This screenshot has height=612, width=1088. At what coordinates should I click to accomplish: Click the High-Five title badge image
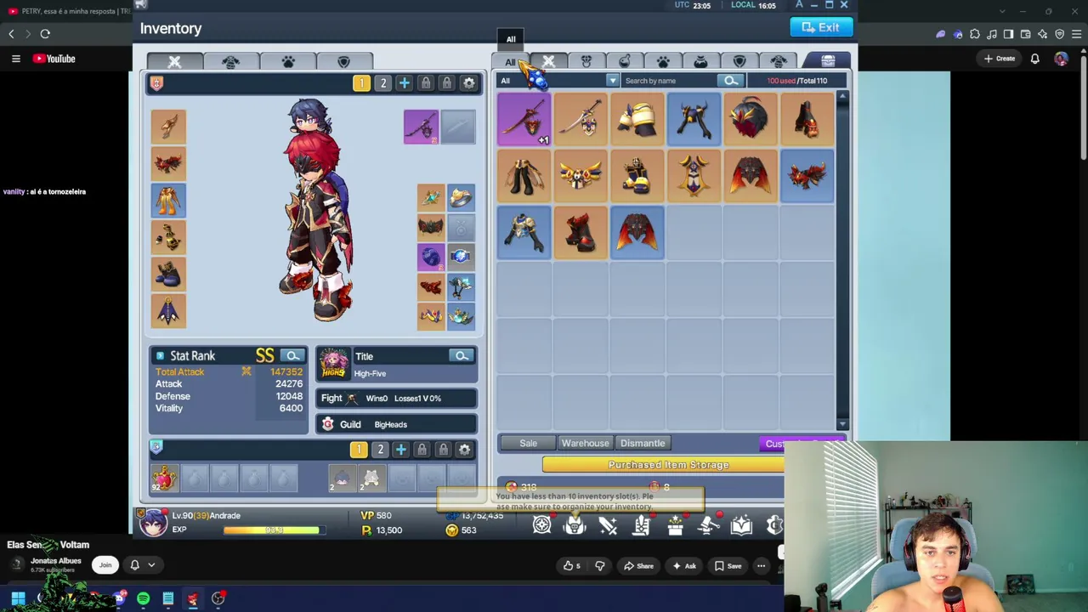pyautogui.click(x=334, y=363)
